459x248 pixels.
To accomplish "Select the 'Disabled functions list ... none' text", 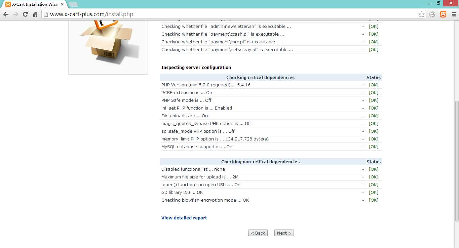I will pos(193,169).
